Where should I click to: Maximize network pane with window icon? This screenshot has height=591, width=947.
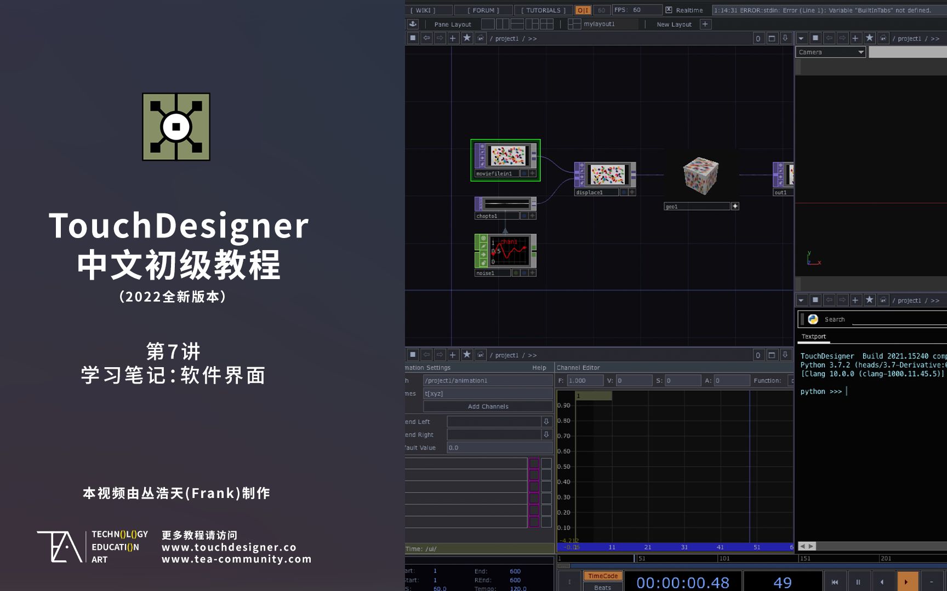click(x=772, y=38)
